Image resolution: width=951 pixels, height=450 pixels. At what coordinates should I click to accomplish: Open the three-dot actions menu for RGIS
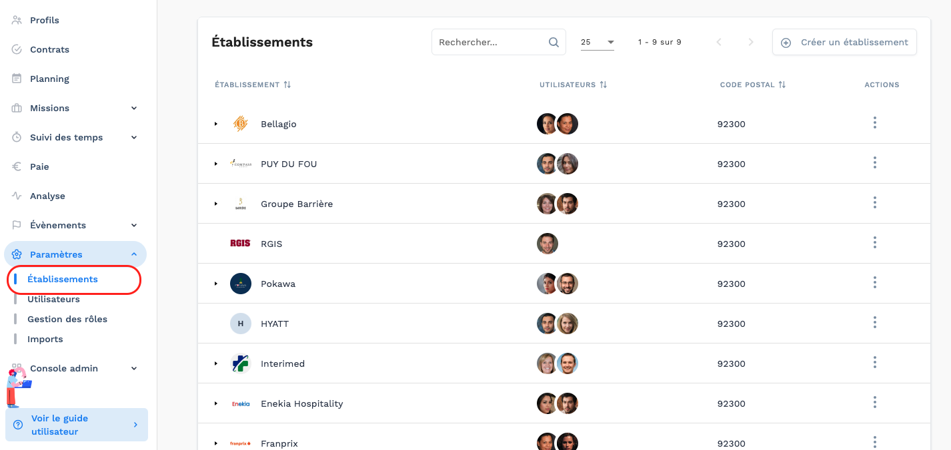point(874,243)
